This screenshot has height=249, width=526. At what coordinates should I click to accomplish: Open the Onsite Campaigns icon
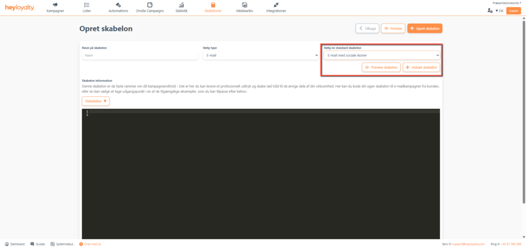(149, 5)
